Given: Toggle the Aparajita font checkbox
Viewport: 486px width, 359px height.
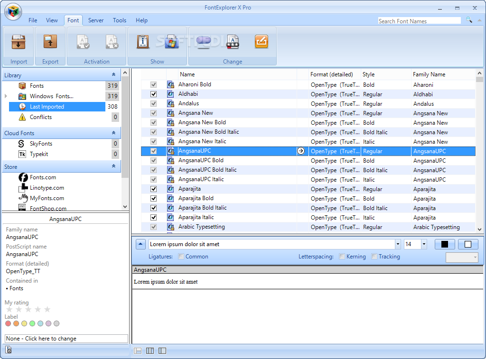Looking at the screenshot, I should pos(153,189).
